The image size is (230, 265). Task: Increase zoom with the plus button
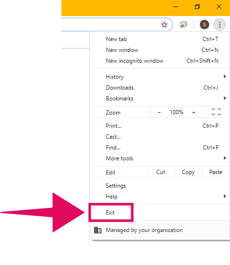[194, 112]
